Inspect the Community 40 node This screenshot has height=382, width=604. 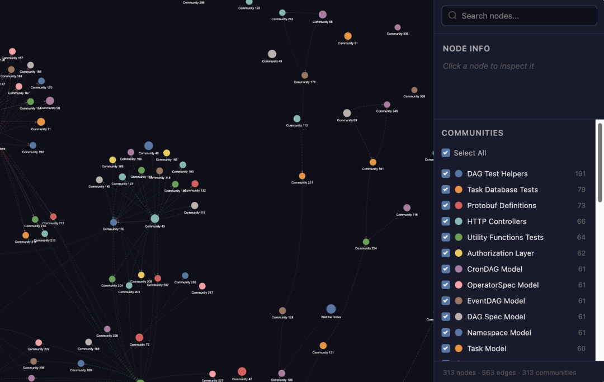[149, 145]
